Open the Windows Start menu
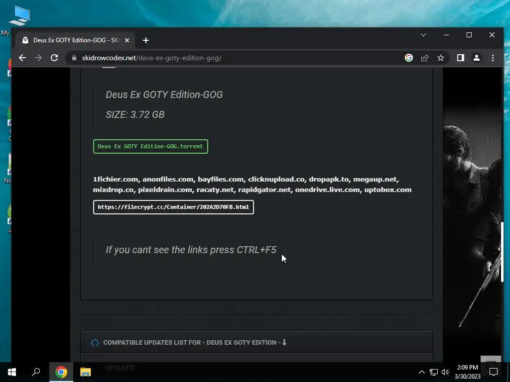The width and height of the screenshot is (510, 382). point(12,372)
